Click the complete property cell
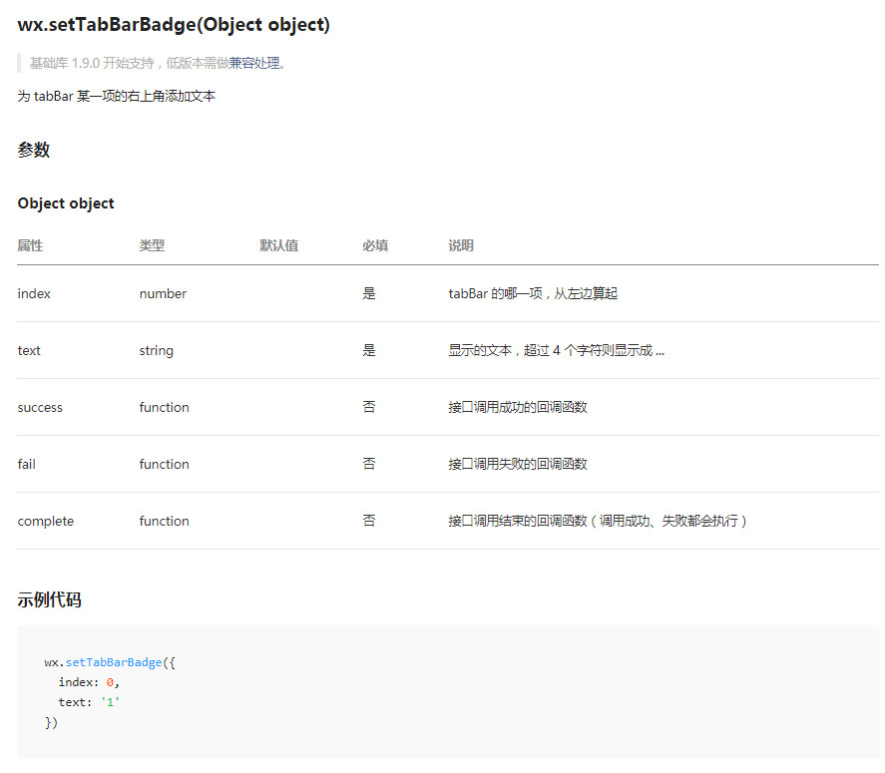Image resolution: width=885 pixels, height=773 pixels. [x=46, y=521]
